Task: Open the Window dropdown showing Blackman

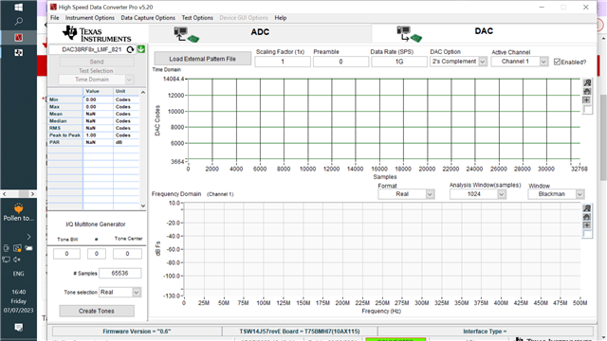Action: click(556, 194)
